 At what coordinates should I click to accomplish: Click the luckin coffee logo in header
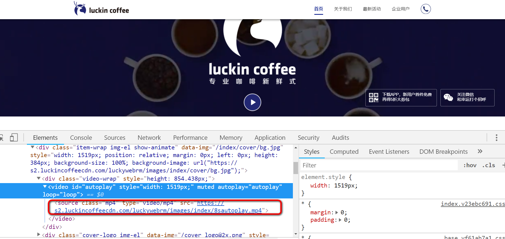101,8
